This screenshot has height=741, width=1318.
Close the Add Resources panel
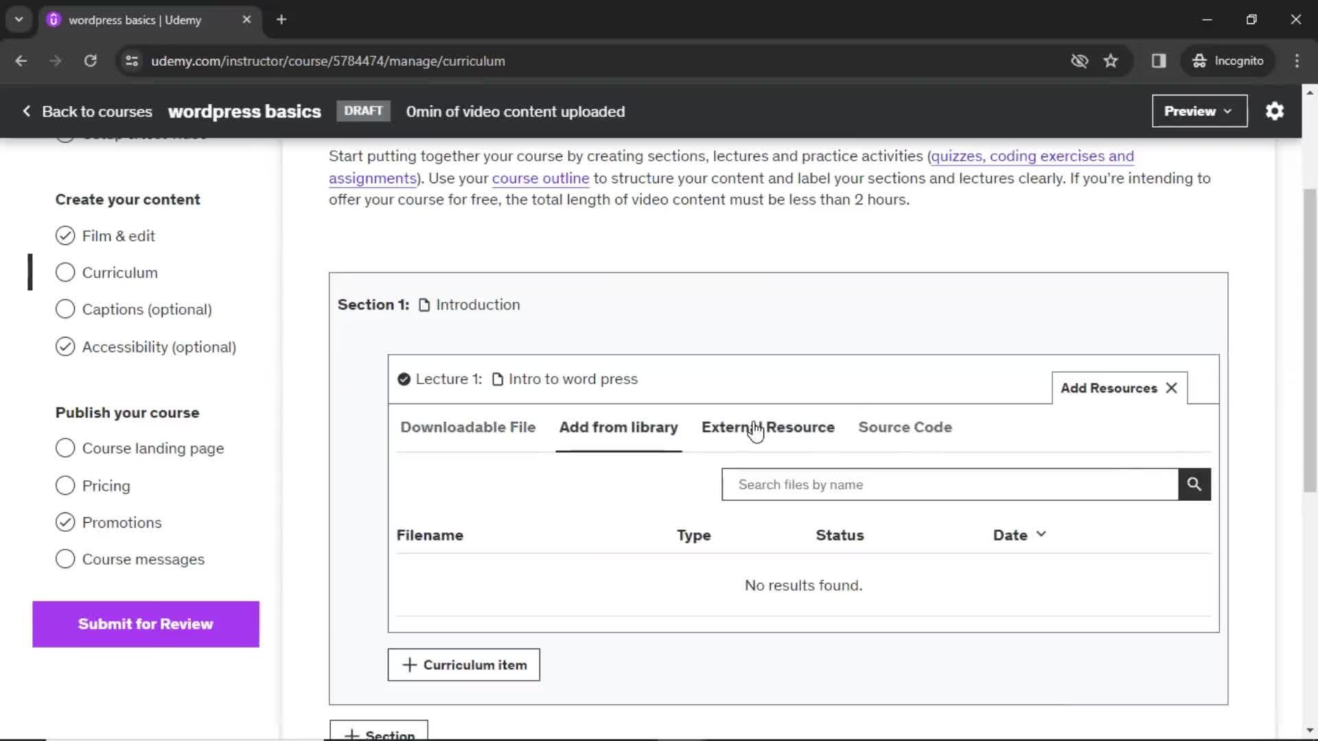pos(1172,387)
